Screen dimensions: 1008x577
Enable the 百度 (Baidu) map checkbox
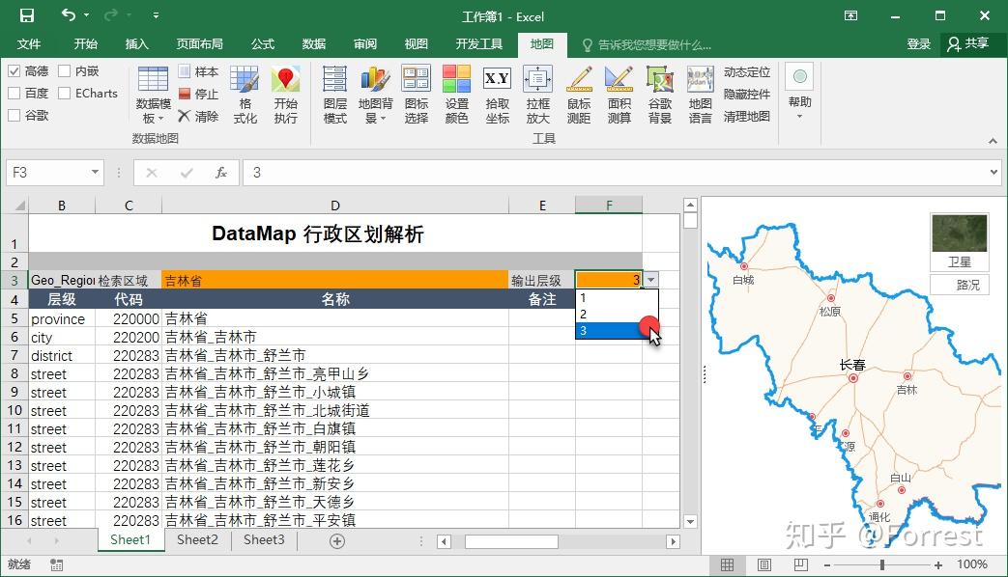tap(15, 93)
